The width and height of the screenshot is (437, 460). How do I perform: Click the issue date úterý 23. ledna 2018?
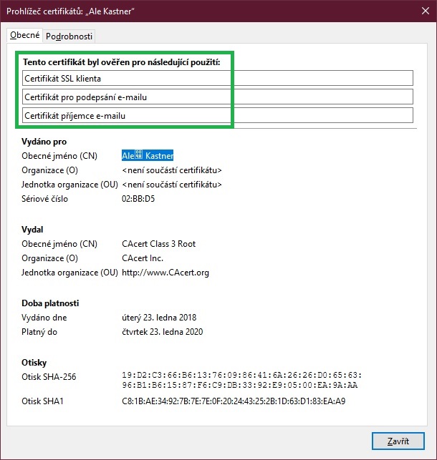click(159, 318)
